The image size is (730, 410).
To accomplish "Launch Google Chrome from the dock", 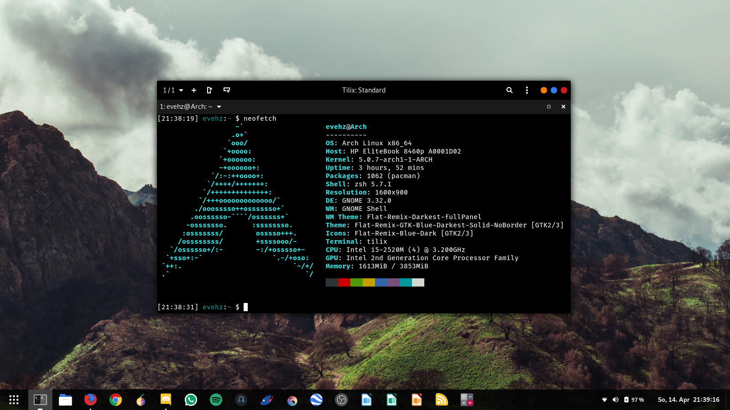I will (x=115, y=400).
